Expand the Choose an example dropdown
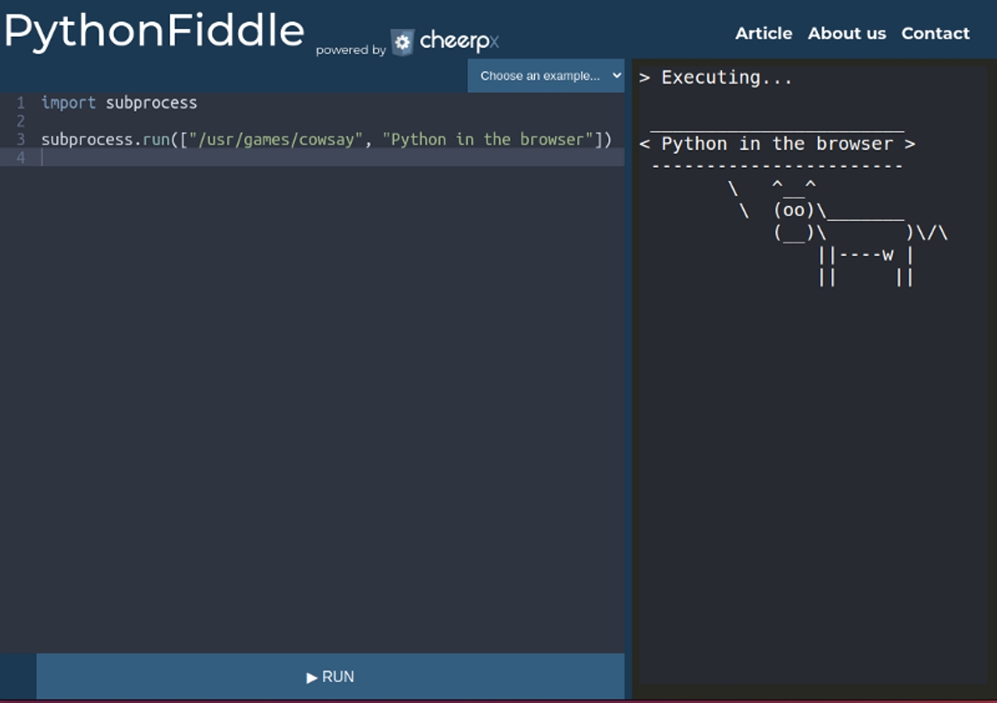 point(546,75)
